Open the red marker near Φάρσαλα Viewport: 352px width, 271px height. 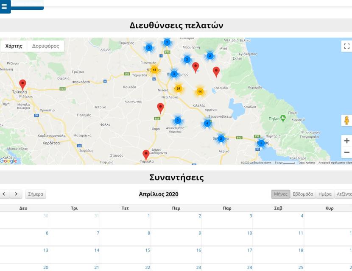coord(146,155)
